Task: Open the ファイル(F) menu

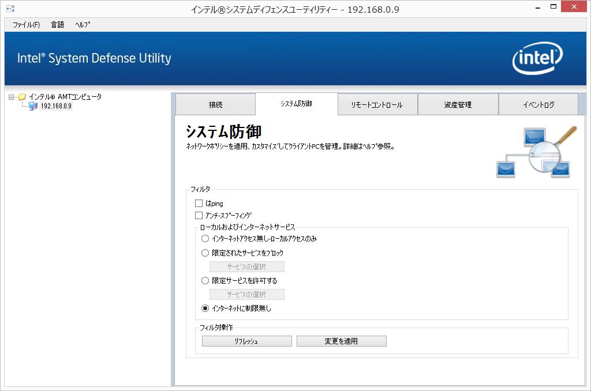Action: pos(27,25)
